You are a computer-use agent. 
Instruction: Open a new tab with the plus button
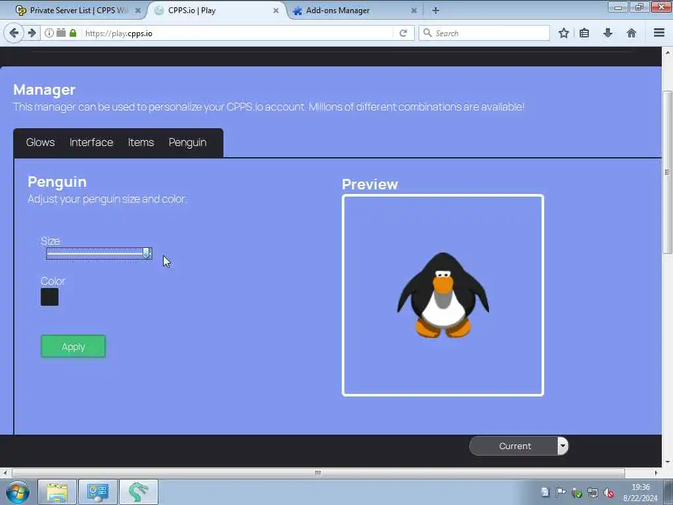click(x=436, y=11)
